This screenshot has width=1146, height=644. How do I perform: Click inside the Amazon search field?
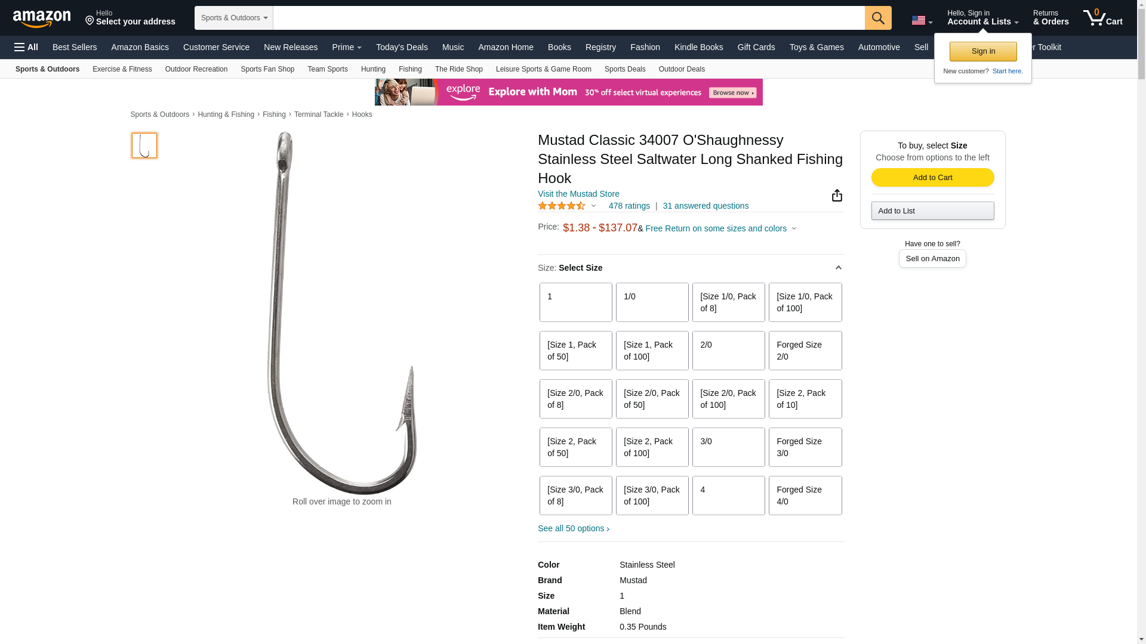click(x=568, y=18)
